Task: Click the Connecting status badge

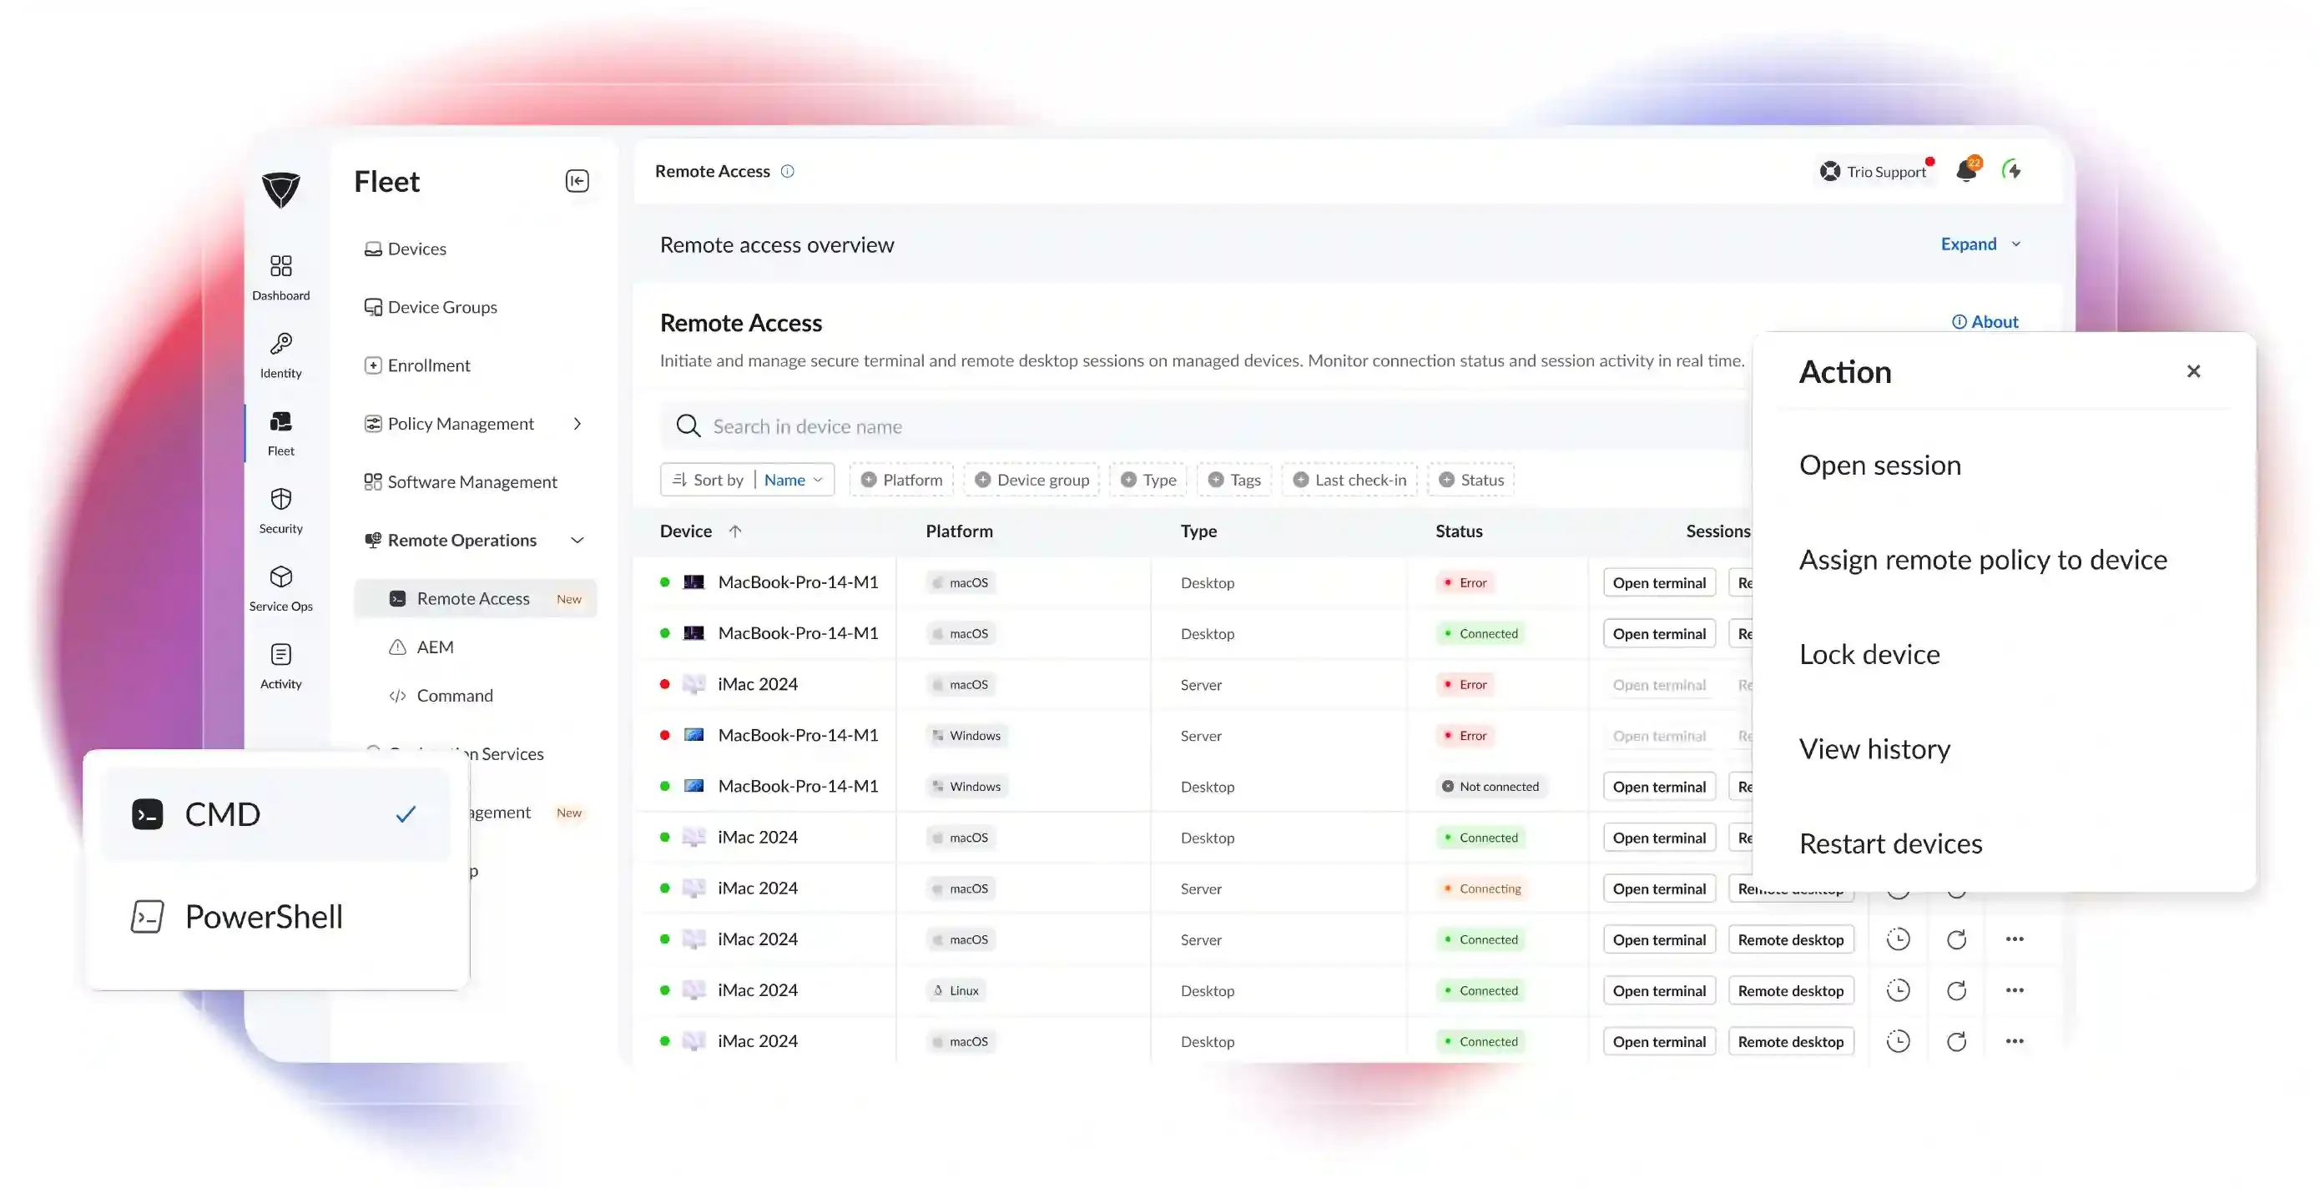Action: [1481, 888]
